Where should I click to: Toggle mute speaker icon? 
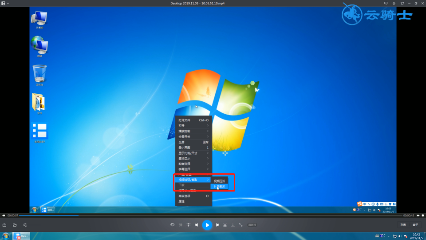[x=25, y=225]
